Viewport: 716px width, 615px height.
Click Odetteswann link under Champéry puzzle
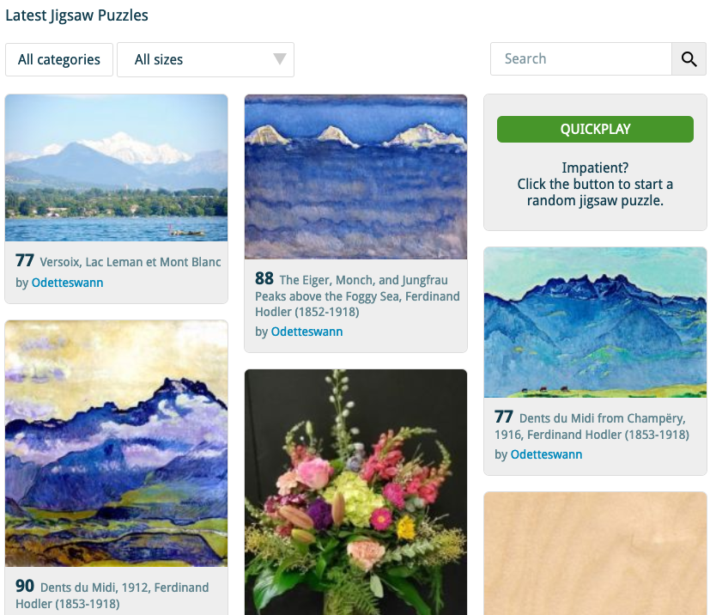click(x=546, y=454)
